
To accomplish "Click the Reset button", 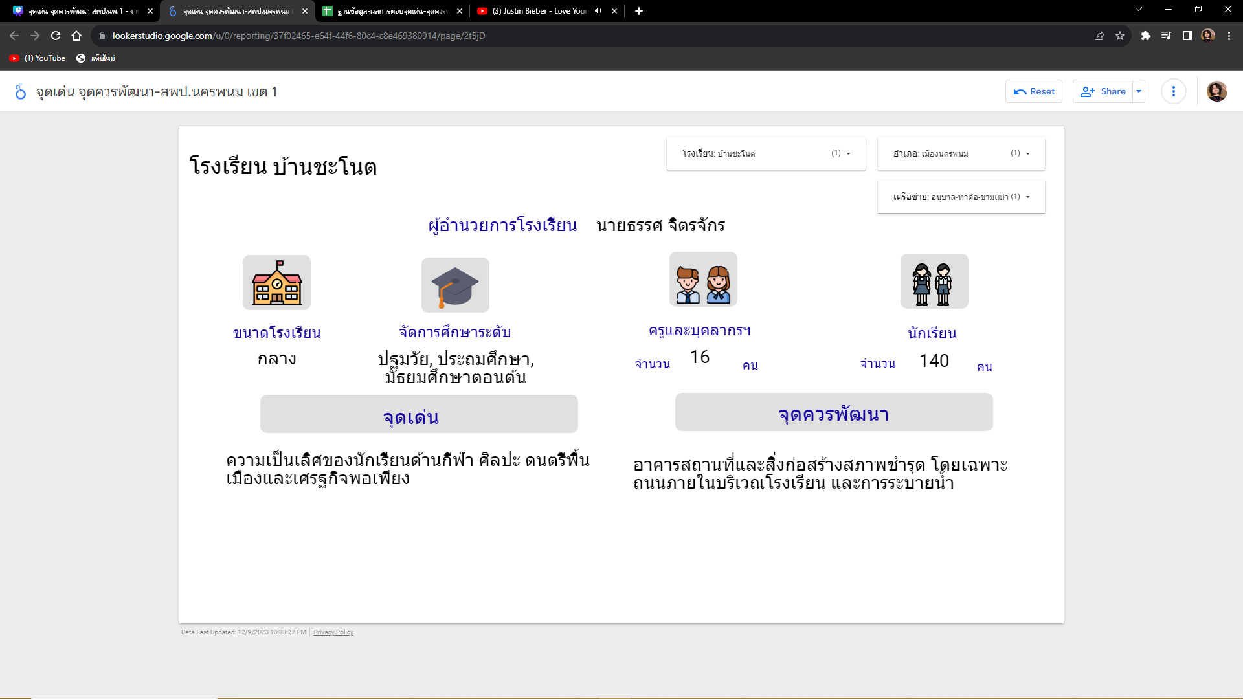I will pos(1034,91).
